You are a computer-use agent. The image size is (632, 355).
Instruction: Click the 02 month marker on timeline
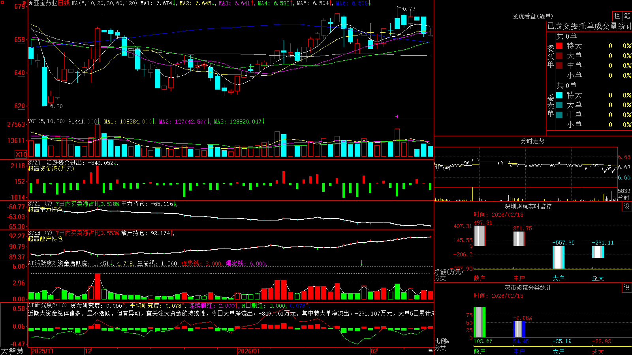374,351
